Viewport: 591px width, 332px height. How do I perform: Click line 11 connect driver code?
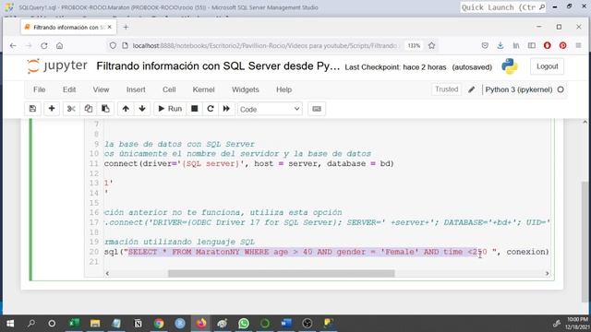click(x=248, y=163)
